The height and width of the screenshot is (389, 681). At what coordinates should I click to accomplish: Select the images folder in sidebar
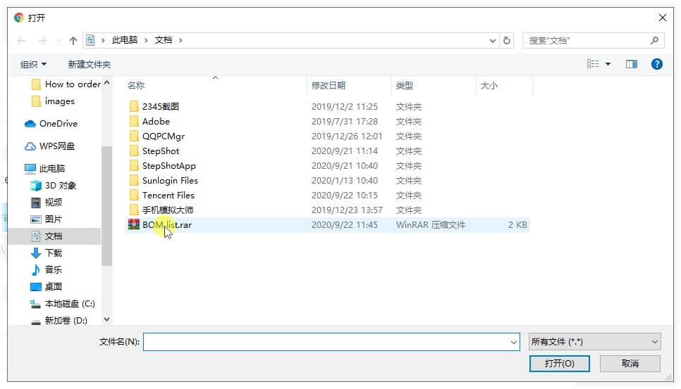tap(53, 101)
